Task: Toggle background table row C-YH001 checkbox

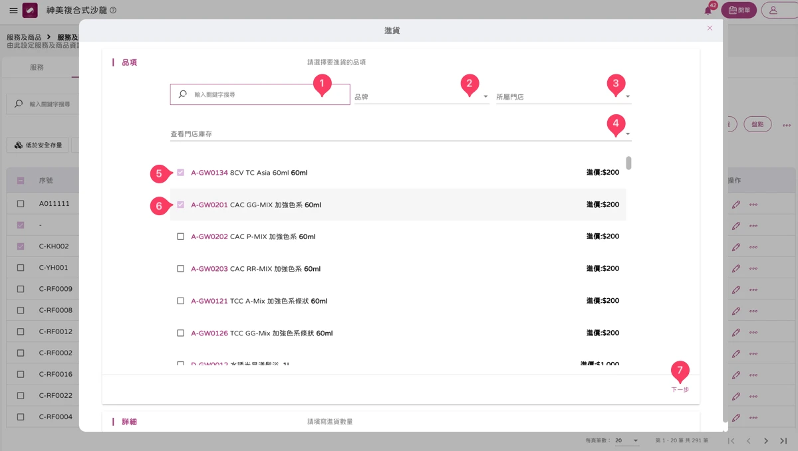Action: coord(21,268)
